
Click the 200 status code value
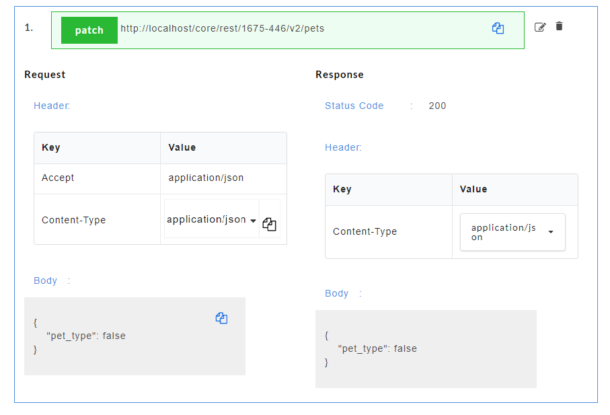[437, 106]
